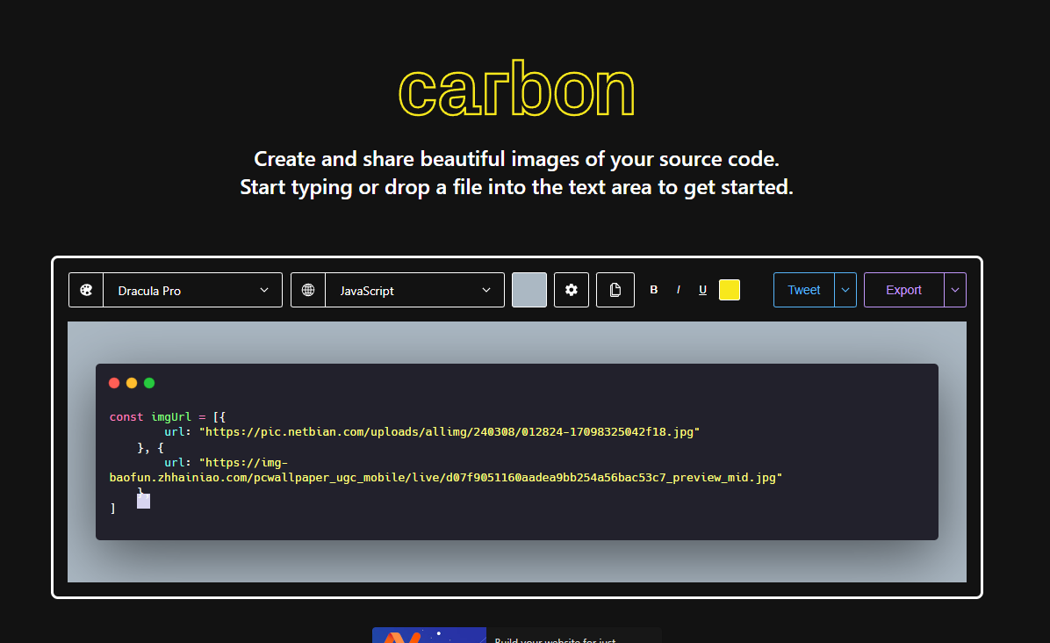Open the yellow highlight color swatch
Screen dimensions: 1050x643
tap(730, 290)
